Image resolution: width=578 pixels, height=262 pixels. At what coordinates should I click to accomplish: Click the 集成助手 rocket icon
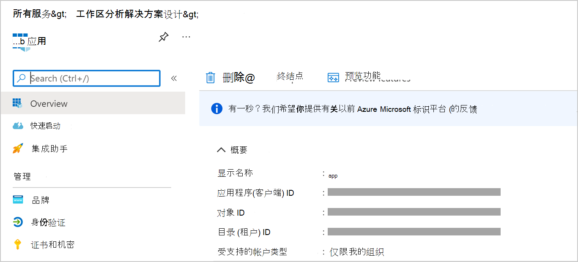[x=18, y=149]
